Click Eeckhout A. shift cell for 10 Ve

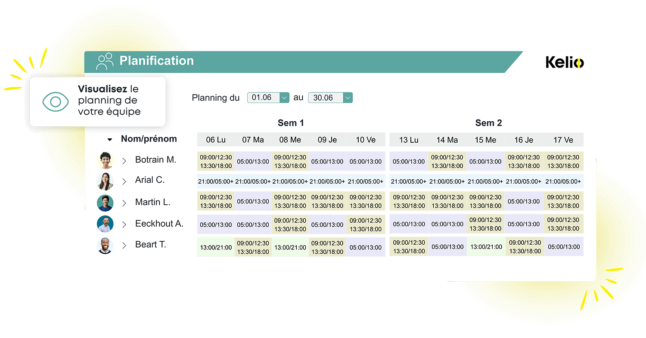366,224
